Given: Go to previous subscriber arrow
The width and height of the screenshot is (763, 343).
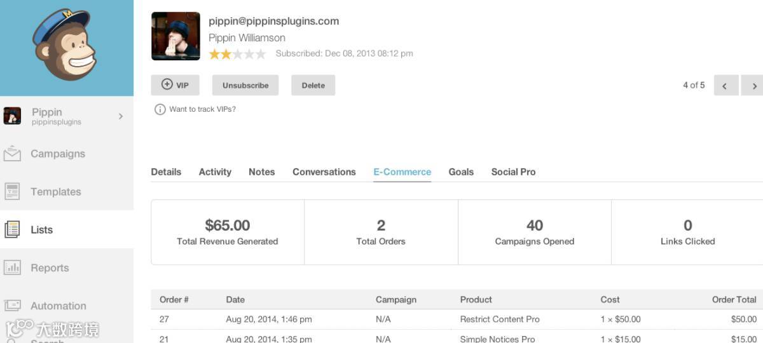Looking at the screenshot, I should pyautogui.click(x=726, y=85).
